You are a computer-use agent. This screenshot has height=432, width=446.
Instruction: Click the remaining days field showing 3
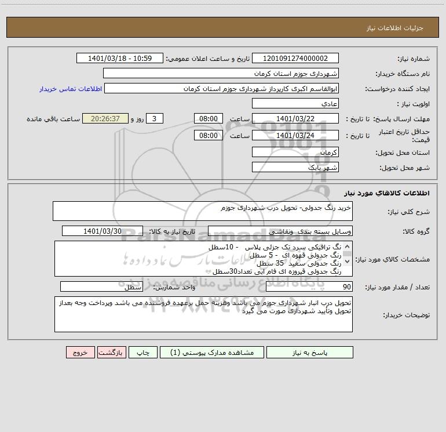tap(155, 118)
